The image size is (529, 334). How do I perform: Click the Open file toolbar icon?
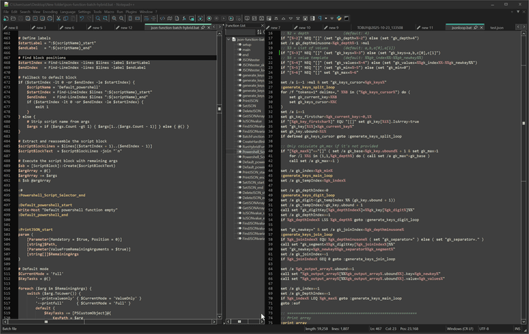(13, 19)
